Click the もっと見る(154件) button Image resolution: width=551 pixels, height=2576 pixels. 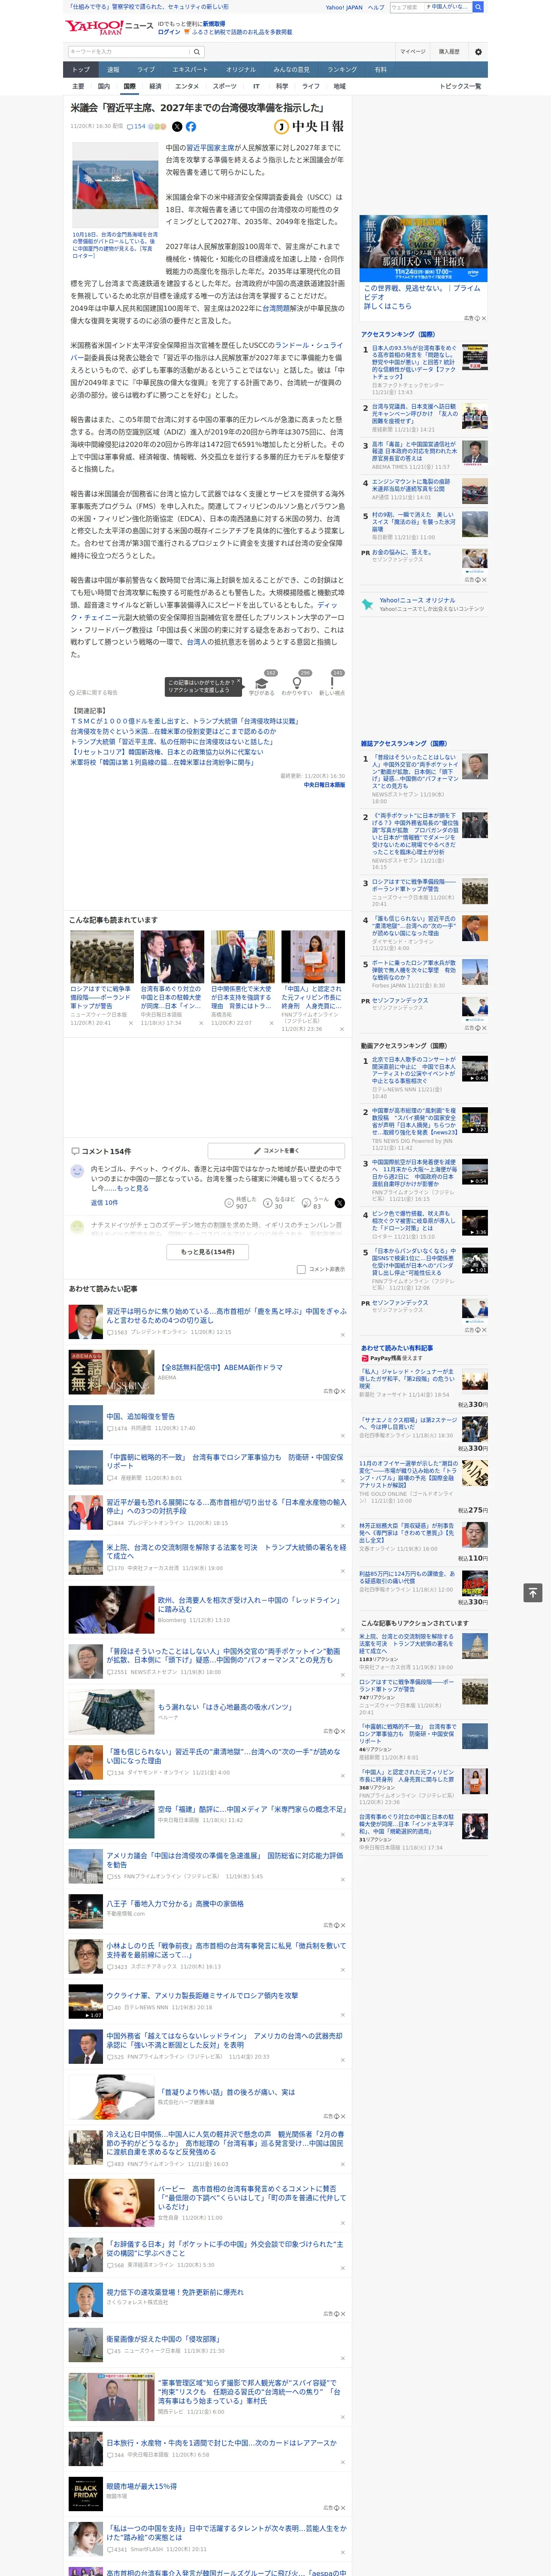coord(208,1252)
